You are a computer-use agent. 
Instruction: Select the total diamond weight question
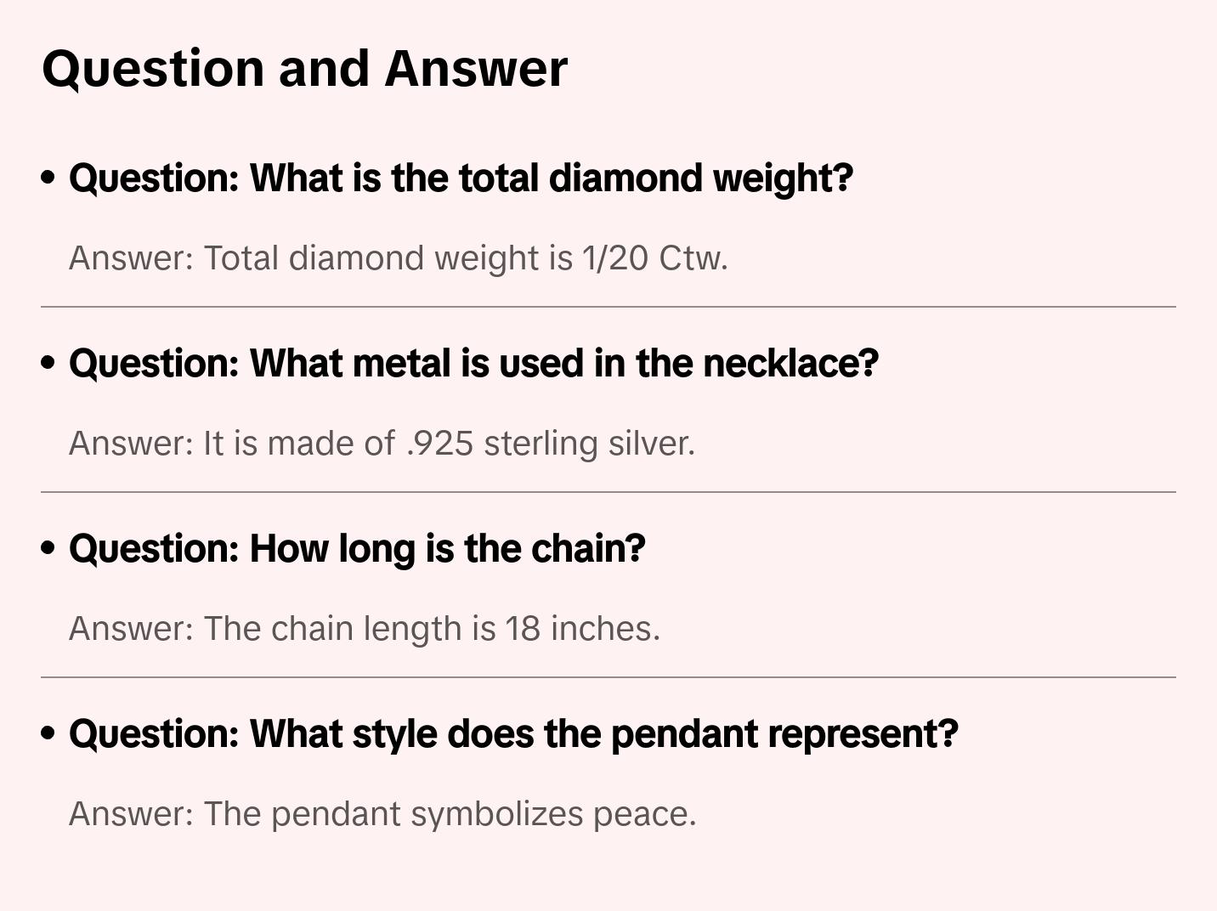(x=461, y=178)
